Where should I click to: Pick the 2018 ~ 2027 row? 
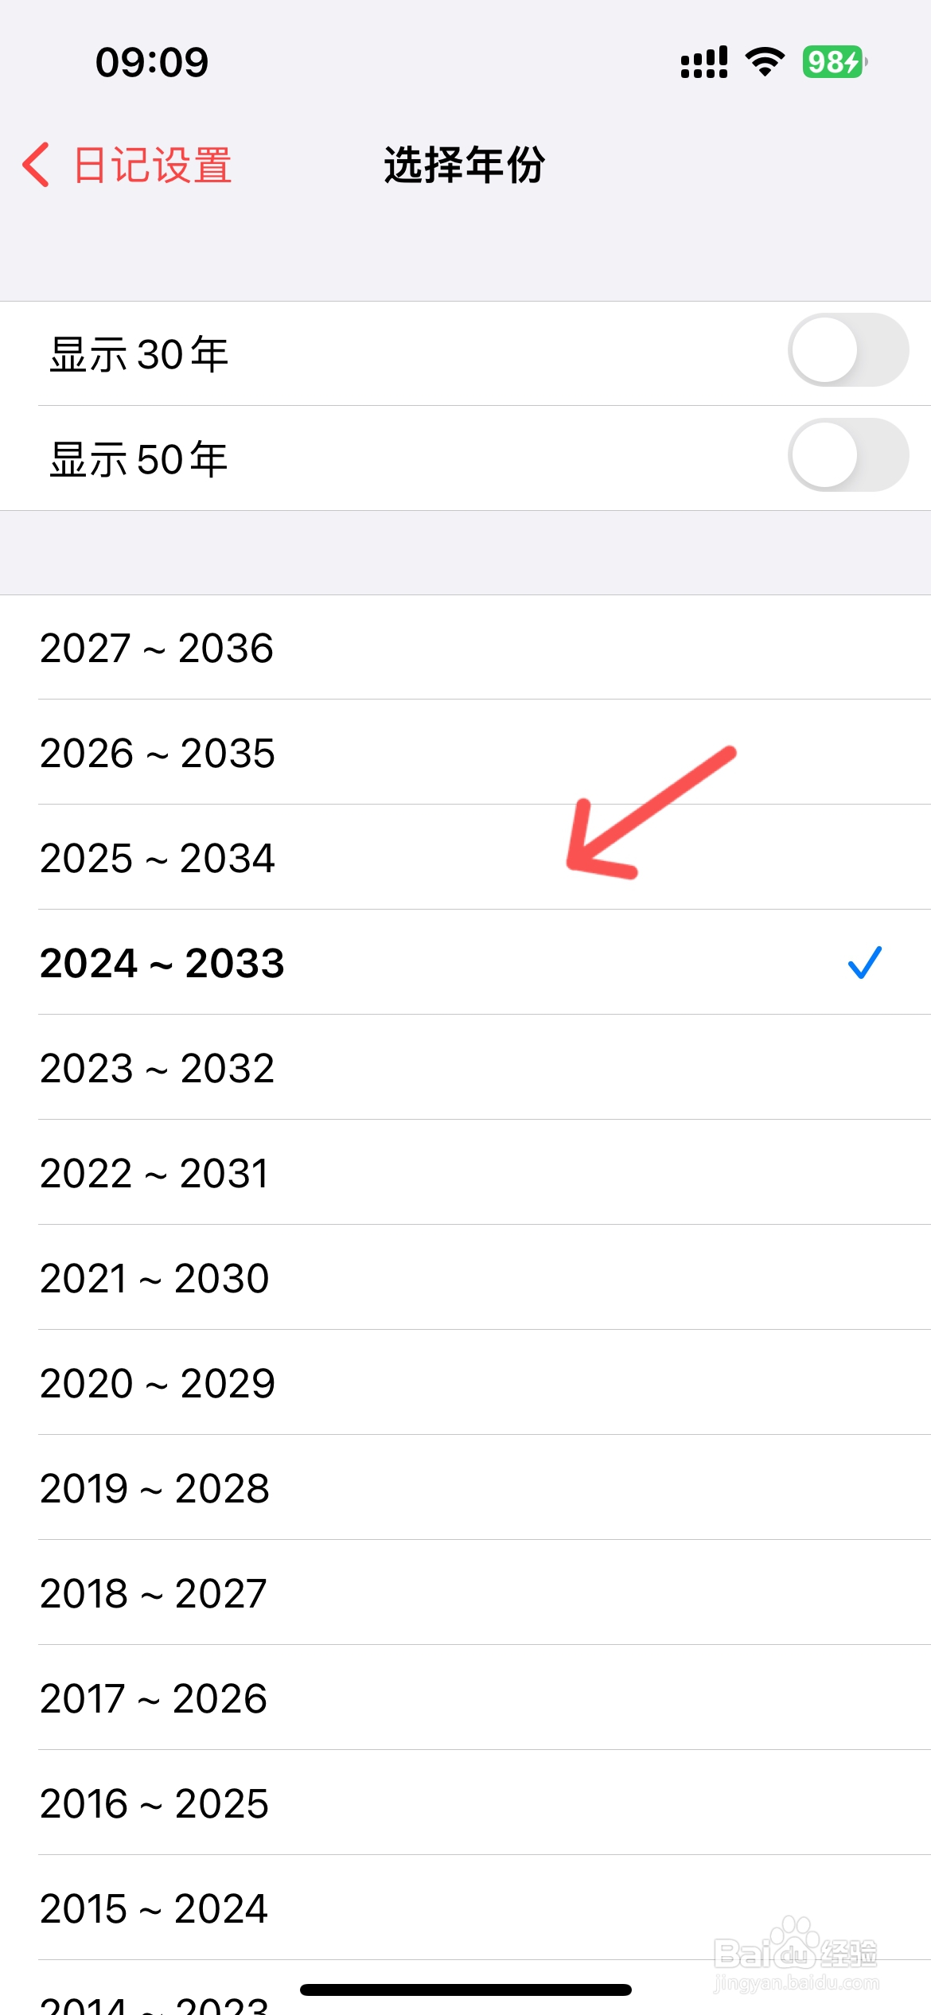(x=465, y=1593)
